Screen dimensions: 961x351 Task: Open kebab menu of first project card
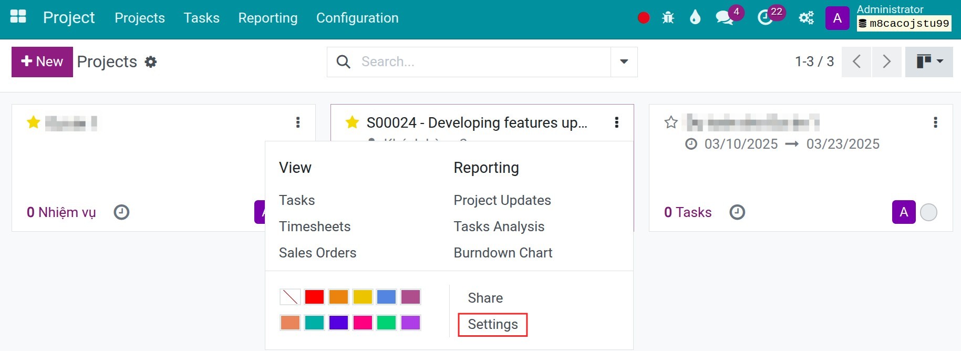[298, 122]
